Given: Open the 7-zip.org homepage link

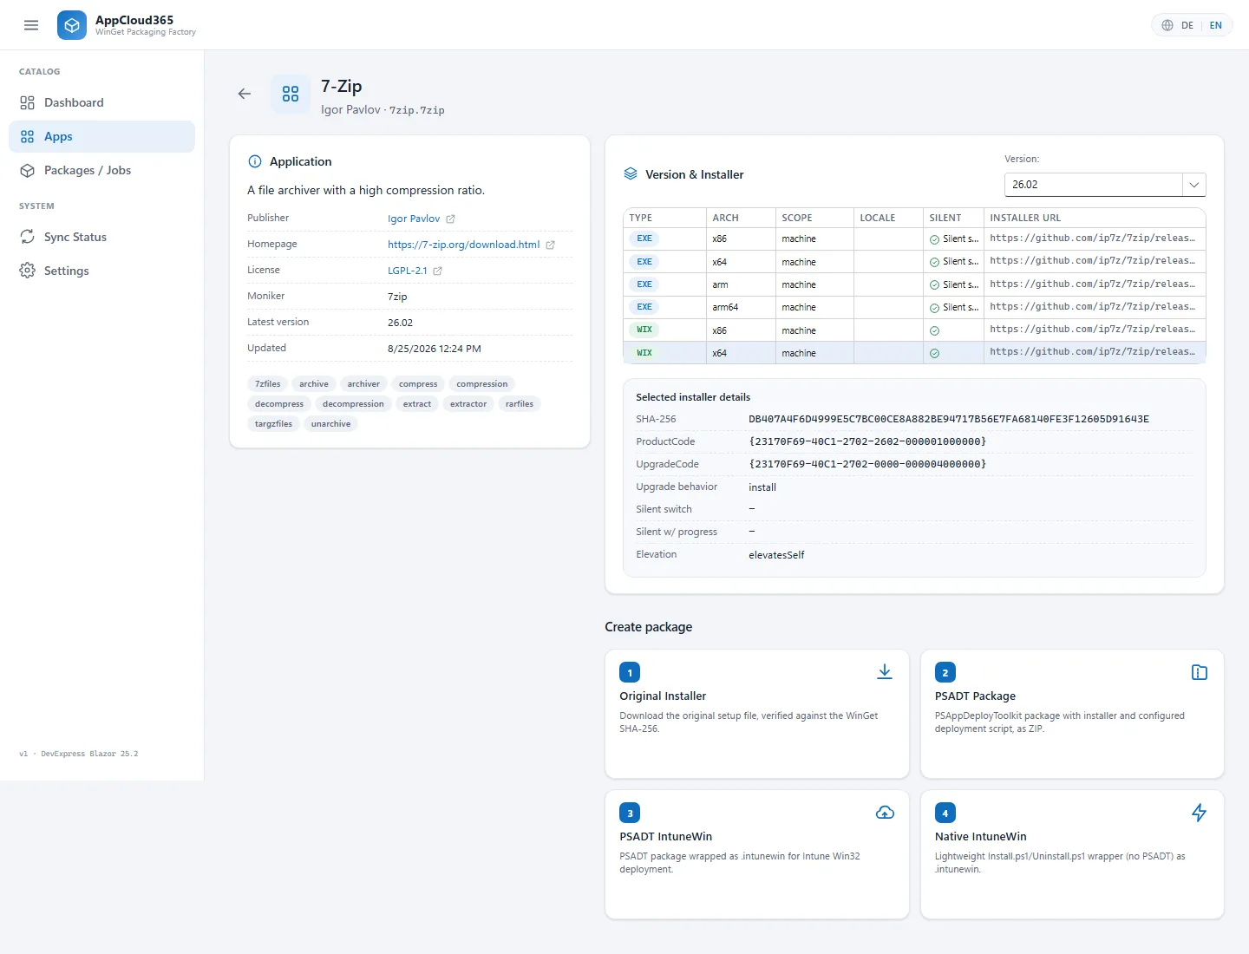Looking at the screenshot, I should (x=464, y=245).
